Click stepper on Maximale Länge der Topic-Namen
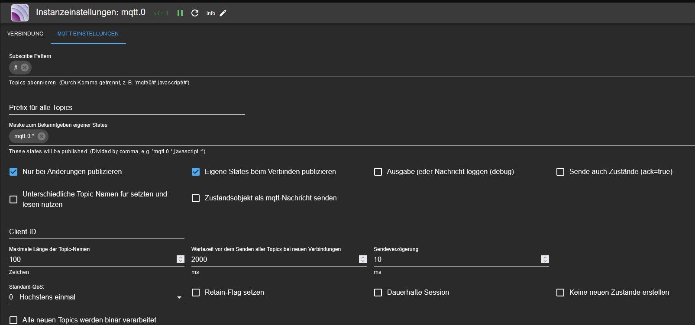 pos(181,259)
